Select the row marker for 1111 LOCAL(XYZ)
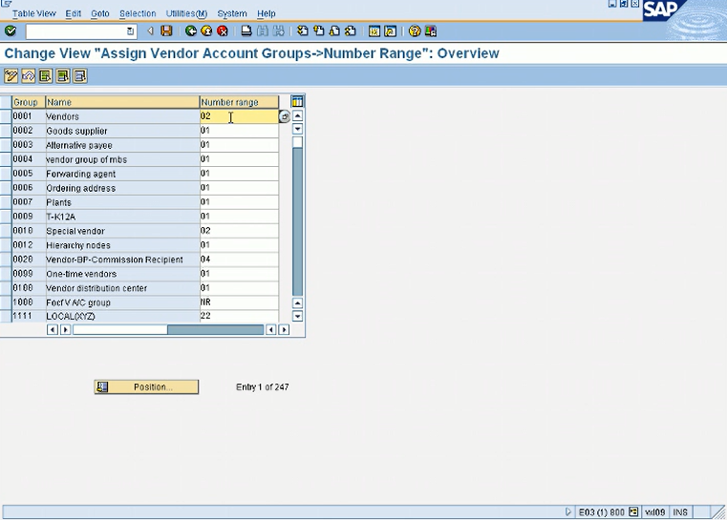Screen dimensions: 727x520 click(x=6, y=316)
